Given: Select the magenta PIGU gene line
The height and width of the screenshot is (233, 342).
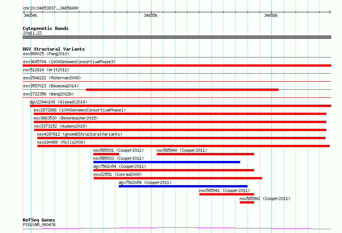Looking at the screenshot, I should (177, 228).
